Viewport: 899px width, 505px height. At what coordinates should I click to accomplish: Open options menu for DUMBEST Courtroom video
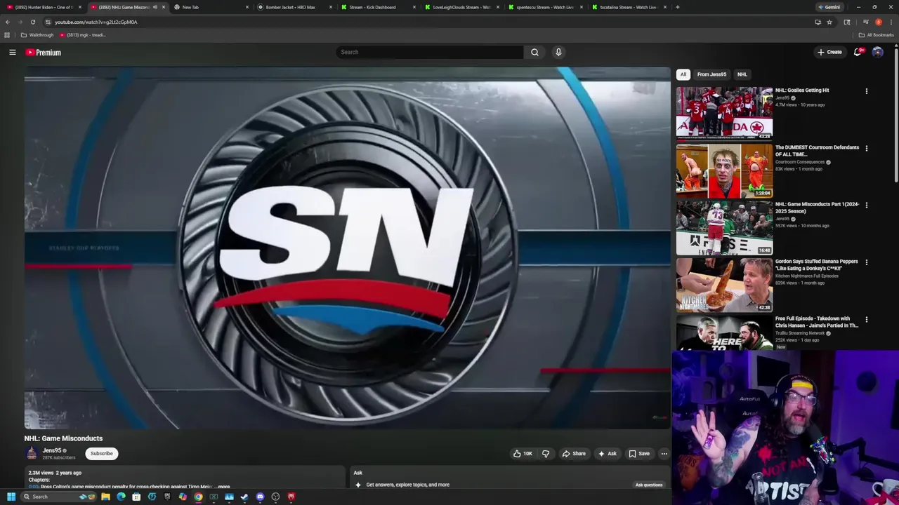866,149
